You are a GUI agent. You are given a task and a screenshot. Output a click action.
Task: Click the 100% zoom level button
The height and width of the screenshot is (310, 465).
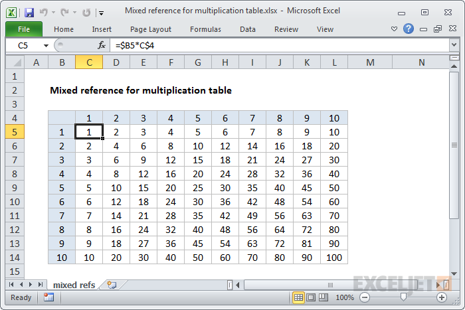pyautogui.click(x=345, y=297)
